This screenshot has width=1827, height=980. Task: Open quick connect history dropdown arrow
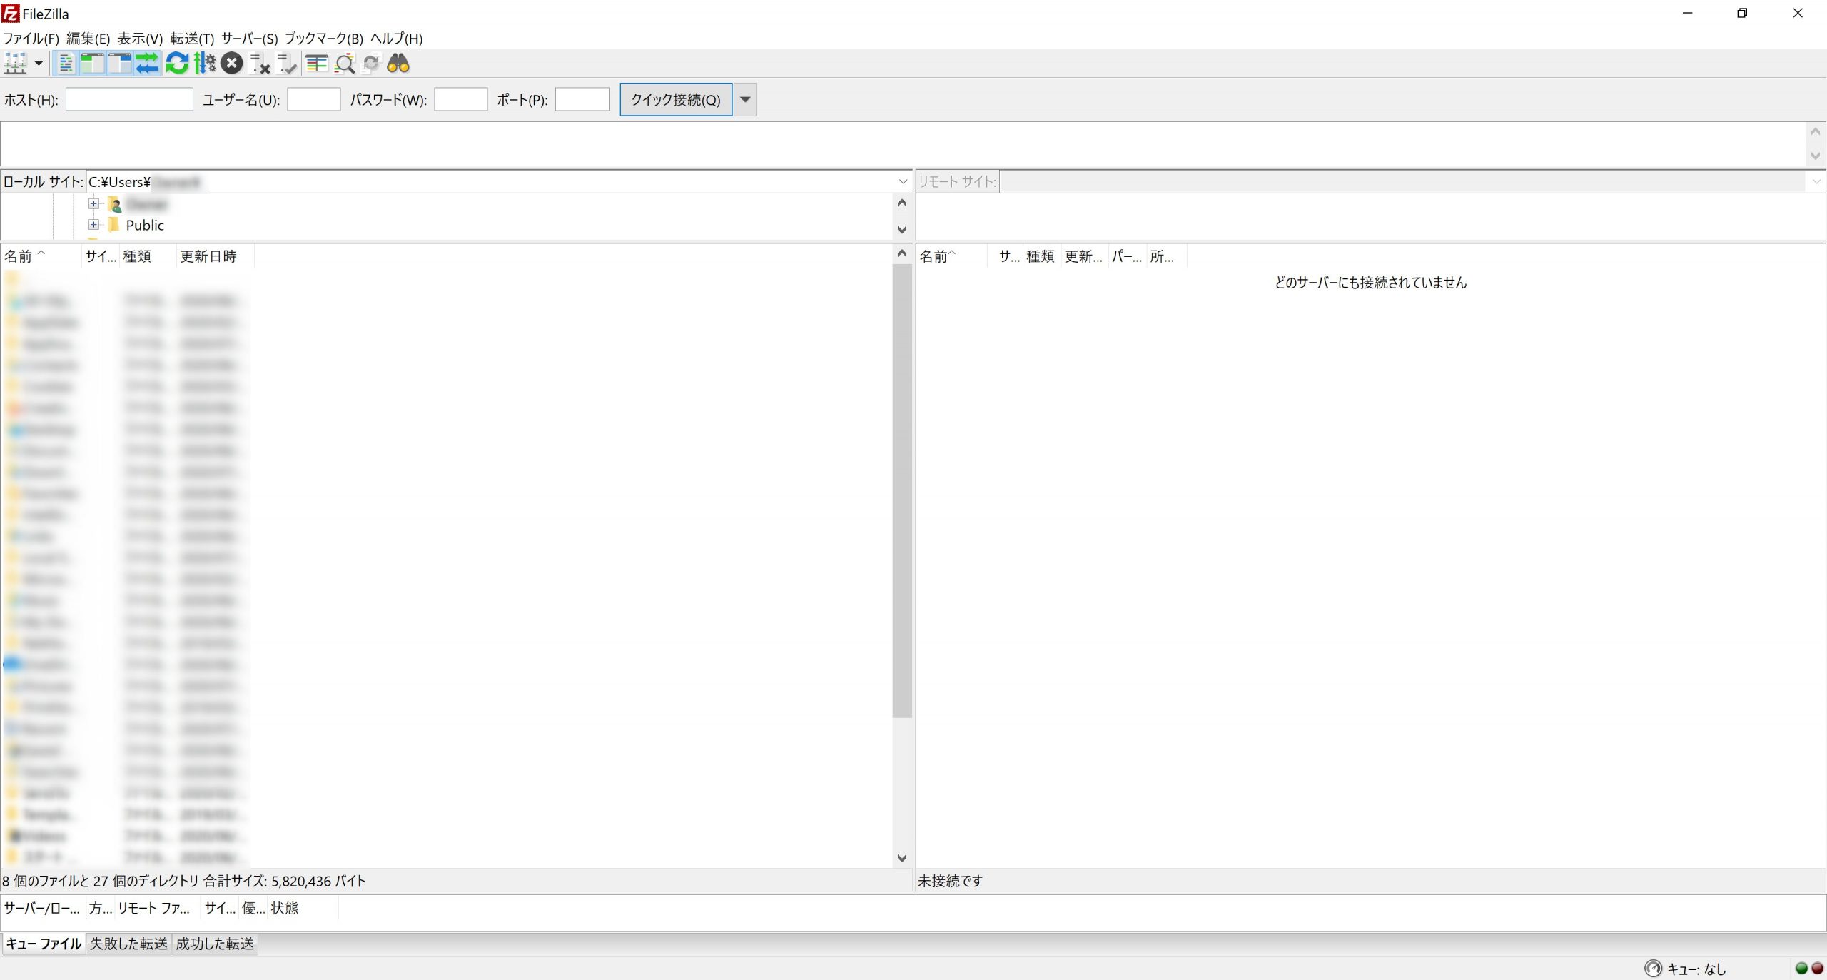[x=745, y=100]
